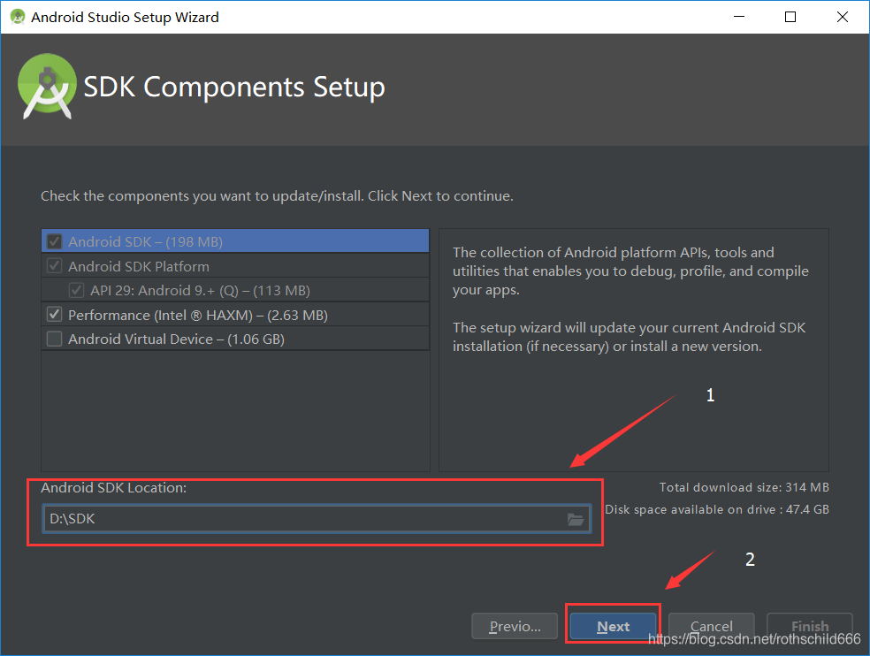Uncheck the Performance (Intel HAXM) checkbox
Viewport: 870px width, 656px height.
[55, 315]
